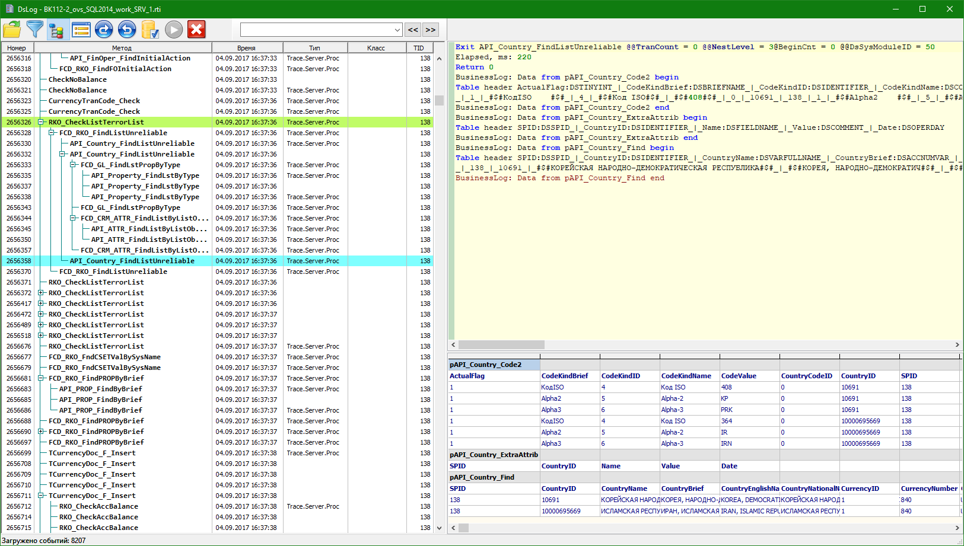Screen dimensions: 964x546
Task: Click the blue clockwise arrow icon
Action: (104, 29)
